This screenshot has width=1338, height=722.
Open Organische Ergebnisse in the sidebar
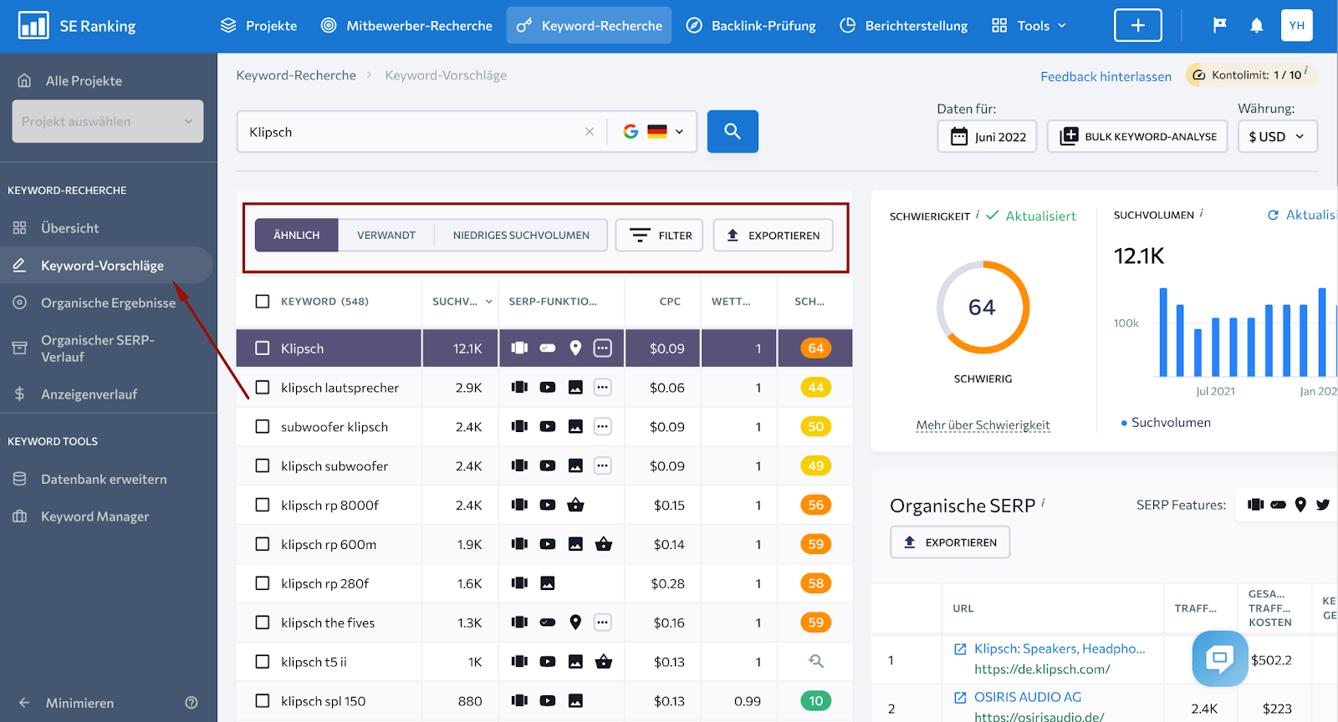(108, 303)
